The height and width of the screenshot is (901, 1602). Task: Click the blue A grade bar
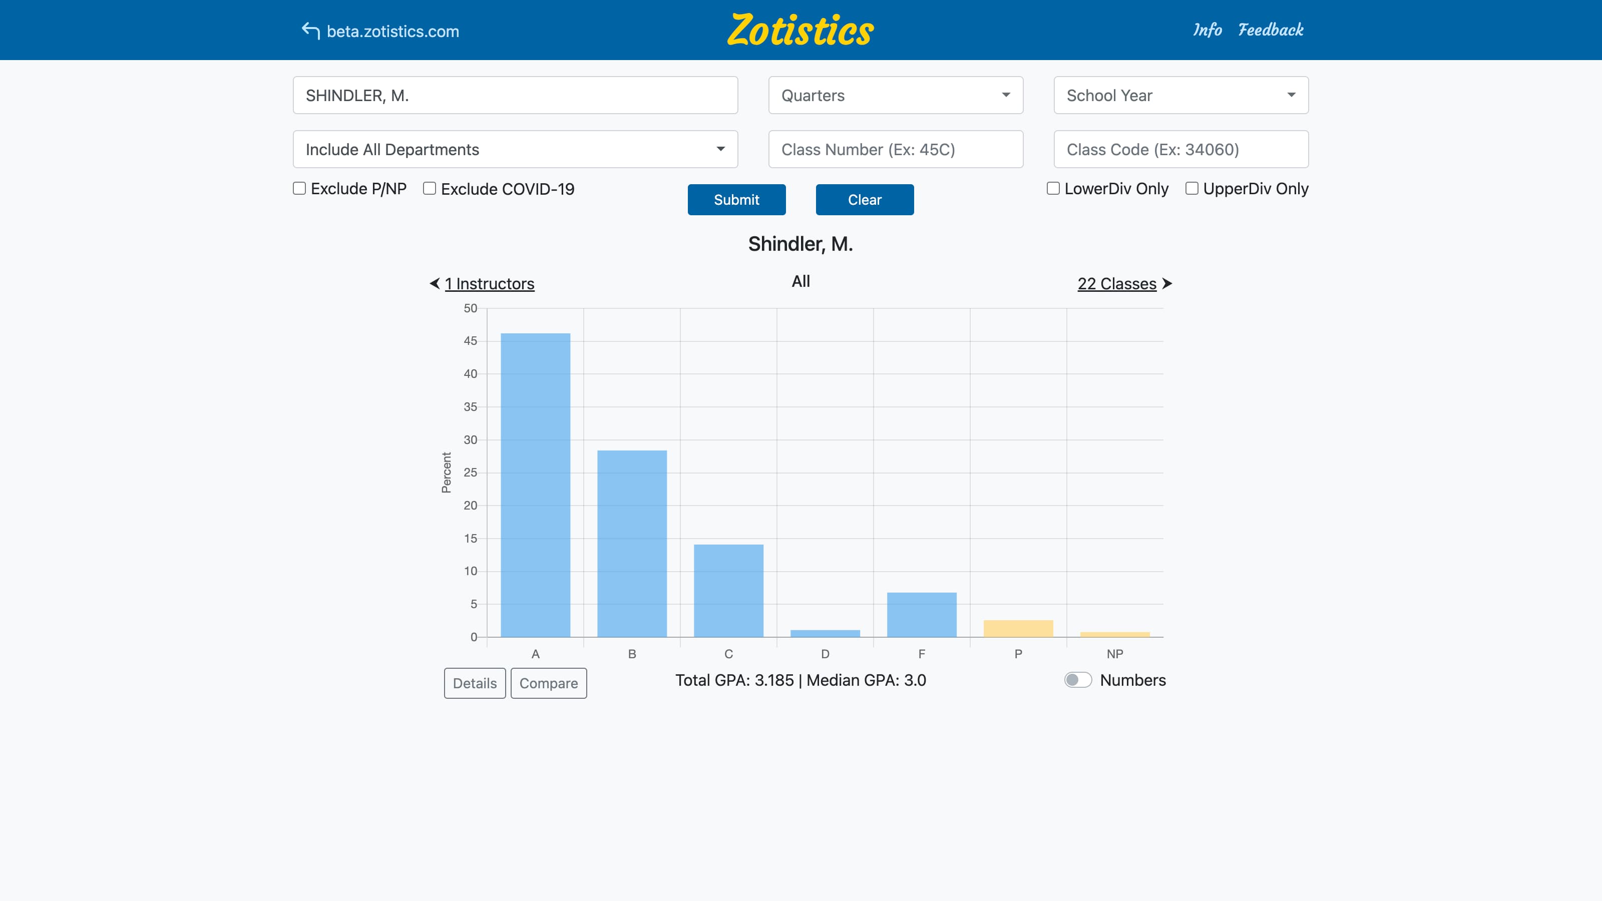tap(535, 485)
